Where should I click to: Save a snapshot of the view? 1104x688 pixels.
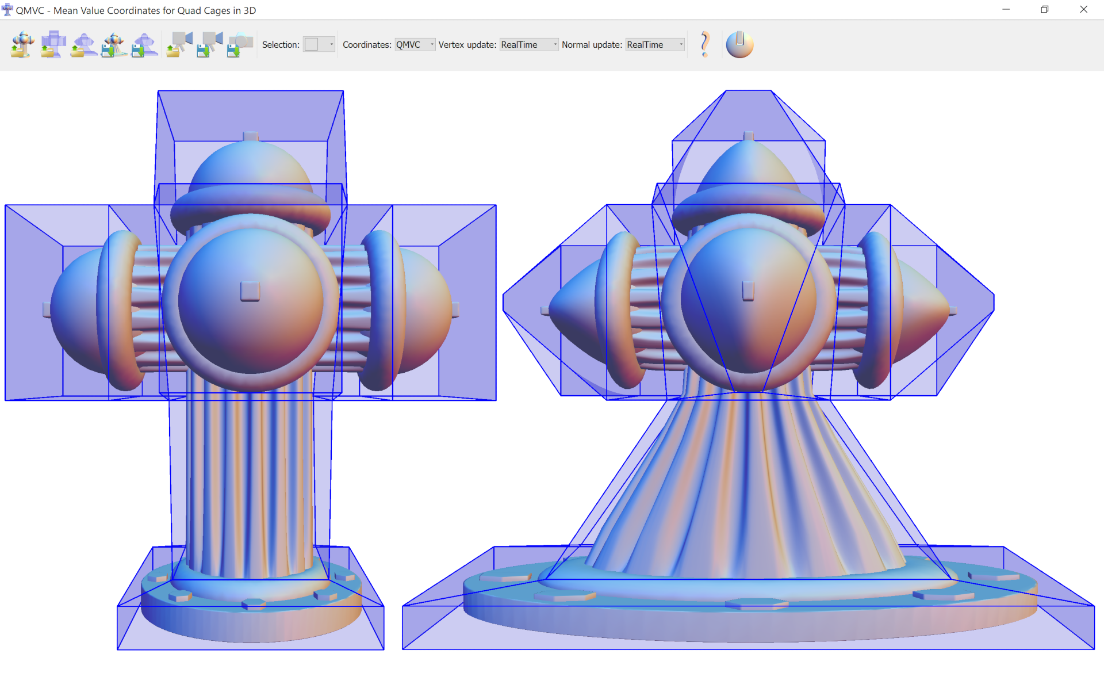pos(240,44)
